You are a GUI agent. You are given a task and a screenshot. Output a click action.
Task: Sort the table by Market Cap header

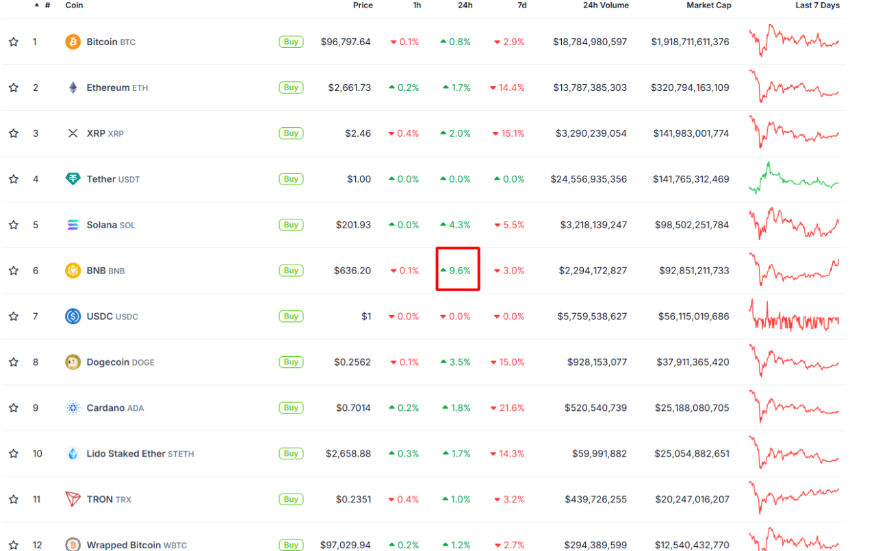pyautogui.click(x=708, y=5)
